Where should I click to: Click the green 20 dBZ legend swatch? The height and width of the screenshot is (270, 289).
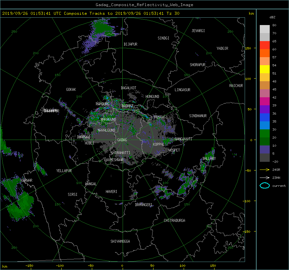click(x=265, y=134)
